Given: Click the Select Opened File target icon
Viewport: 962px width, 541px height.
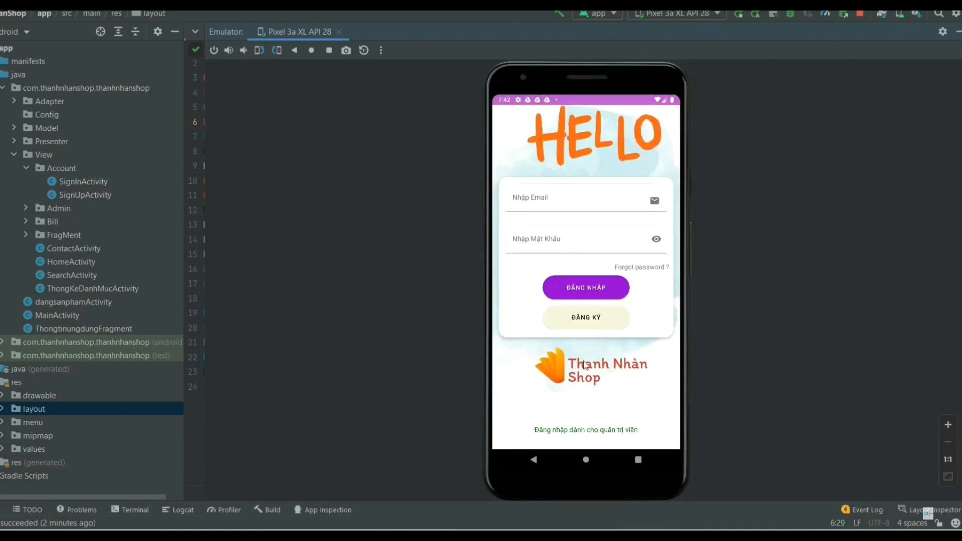Looking at the screenshot, I should tap(101, 32).
